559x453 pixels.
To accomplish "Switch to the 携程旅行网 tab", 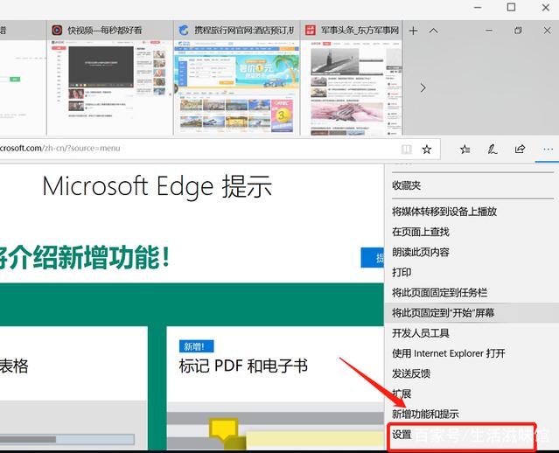I will coord(236,31).
